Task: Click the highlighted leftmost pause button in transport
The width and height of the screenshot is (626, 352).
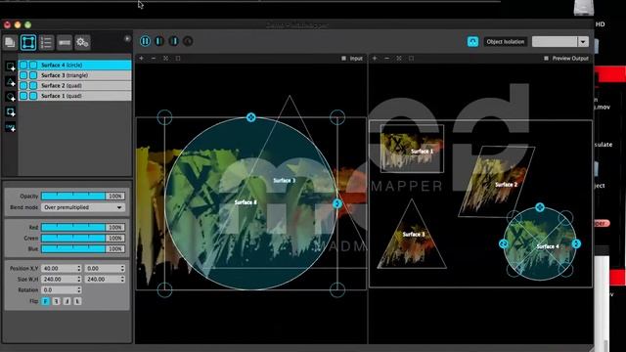Action: (146, 41)
